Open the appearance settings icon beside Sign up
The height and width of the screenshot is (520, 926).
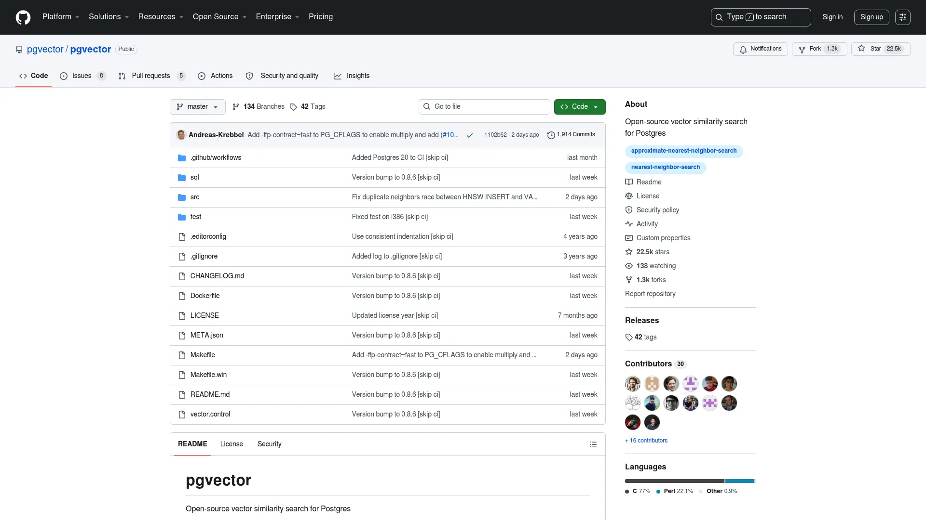tap(903, 17)
